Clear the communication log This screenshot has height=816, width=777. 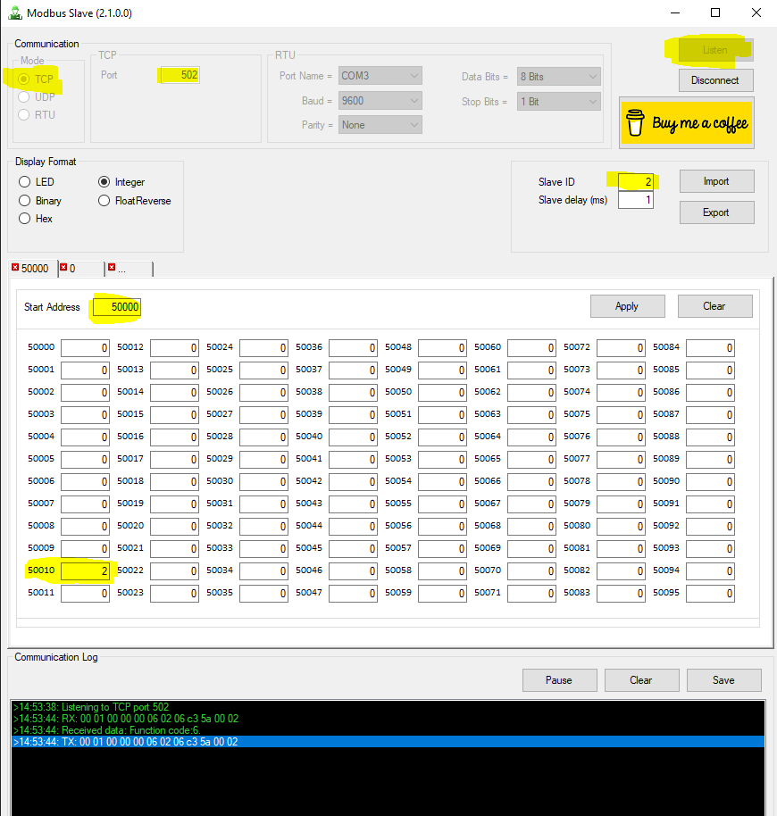[x=641, y=680]
